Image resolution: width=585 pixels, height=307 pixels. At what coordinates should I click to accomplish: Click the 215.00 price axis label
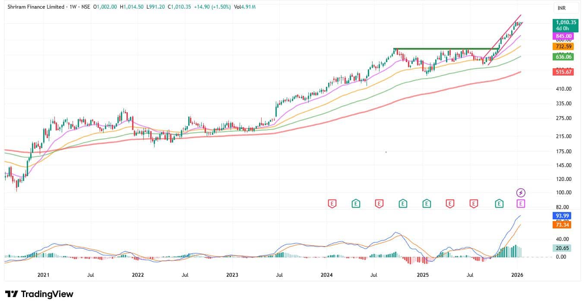pos(564,136)
